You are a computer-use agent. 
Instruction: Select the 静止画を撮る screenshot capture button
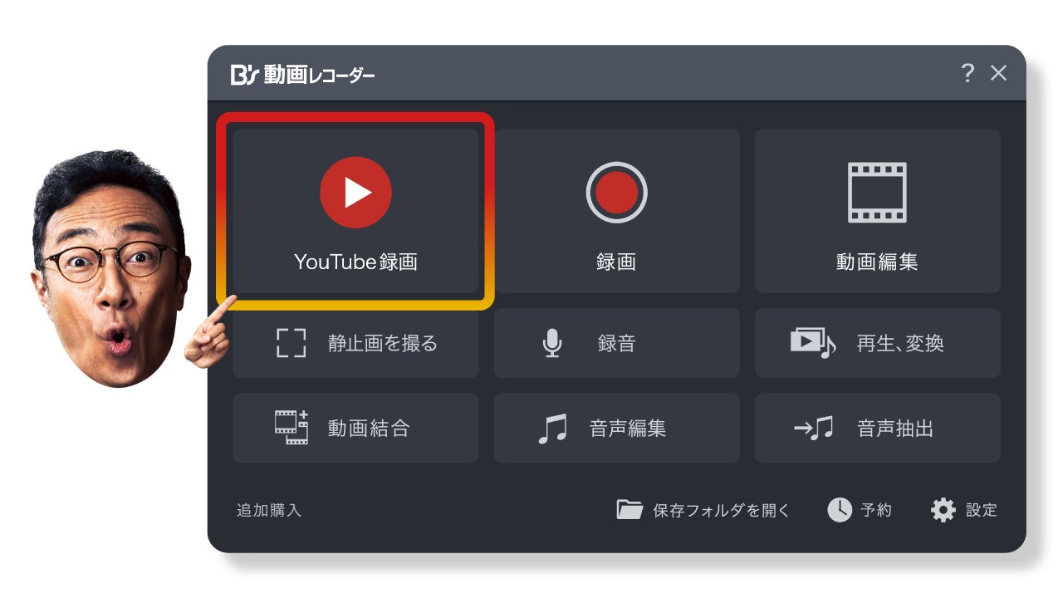(x=355, y=343)
